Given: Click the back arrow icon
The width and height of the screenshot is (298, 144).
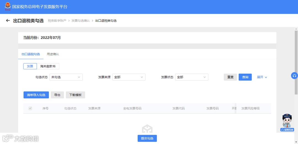Looking at the screenshot, I should pos(8,20).
